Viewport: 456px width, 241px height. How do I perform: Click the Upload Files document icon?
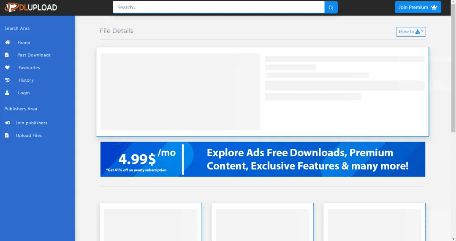click(x=7, y=135)
